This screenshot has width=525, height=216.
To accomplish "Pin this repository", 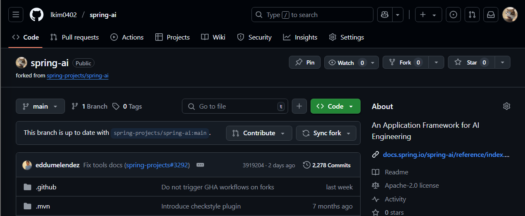I will (x=305, y=62).
